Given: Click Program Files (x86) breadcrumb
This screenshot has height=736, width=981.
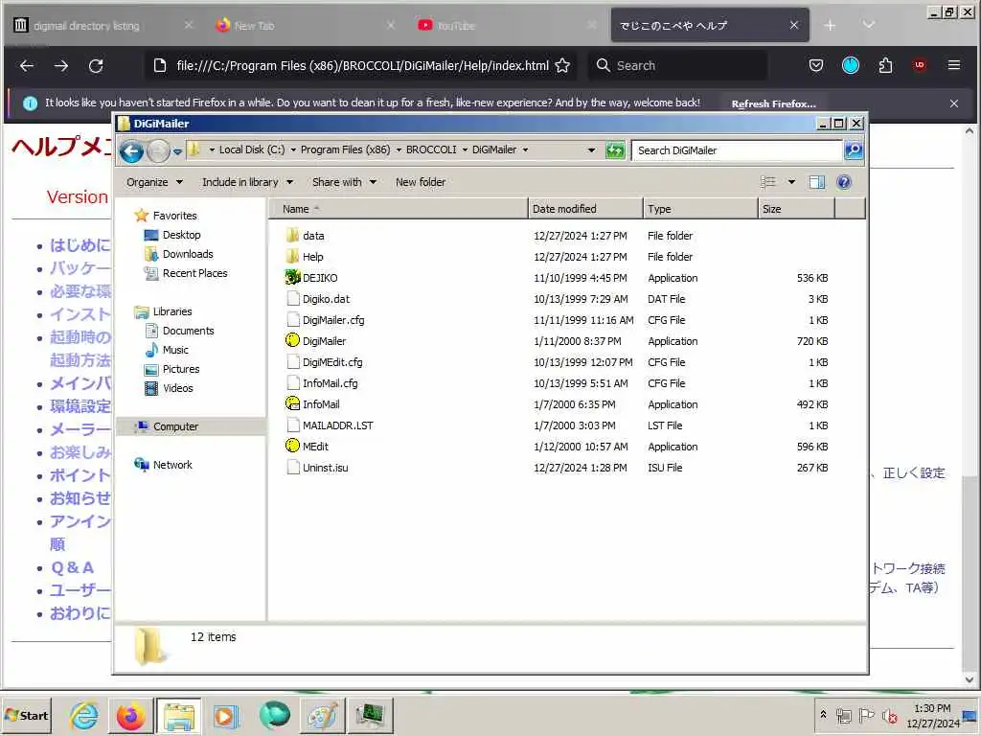Looking at the screenshot, I should [x=345, y=149].
